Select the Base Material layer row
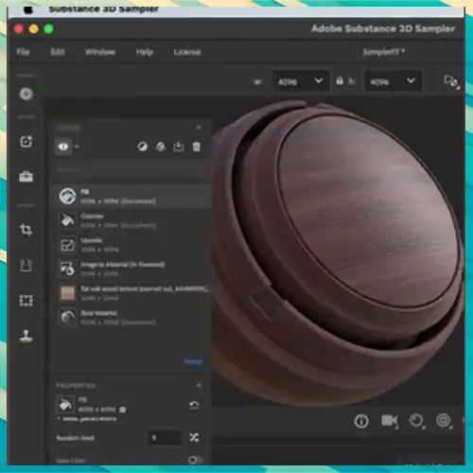This screenshot has height=473, width=473. click(131, 317)
